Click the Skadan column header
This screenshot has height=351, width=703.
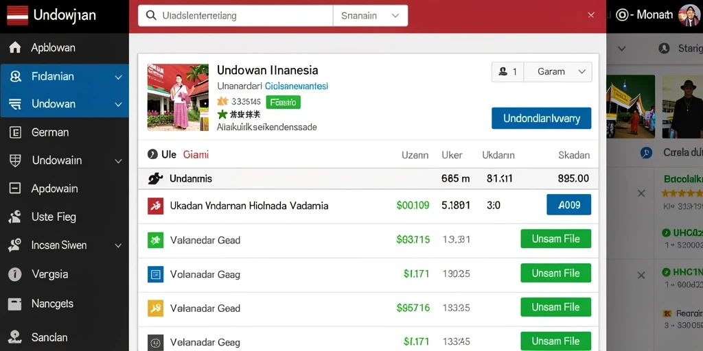point(574,156)
